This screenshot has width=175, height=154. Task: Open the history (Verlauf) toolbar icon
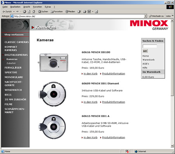pyautogui.click(x=79, y=12)
